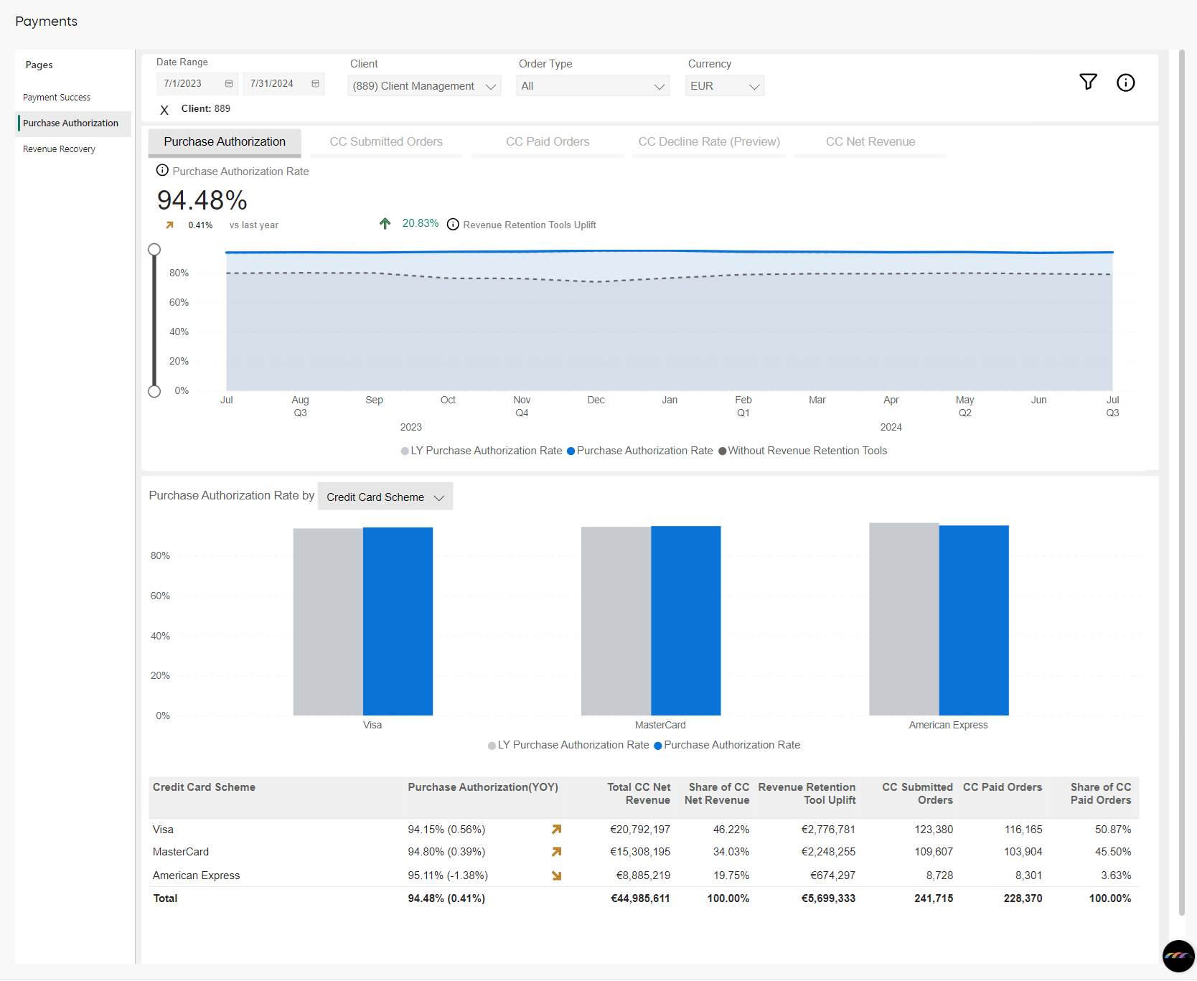Image resolution: width=1197 pixels, height=981 pixels.
Task: Sort by CC Submitted Orders column
Action: (x=917, y=794)
